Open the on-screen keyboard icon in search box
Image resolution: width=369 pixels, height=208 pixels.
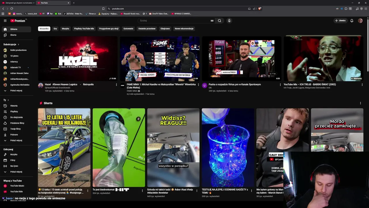(212, 21)
